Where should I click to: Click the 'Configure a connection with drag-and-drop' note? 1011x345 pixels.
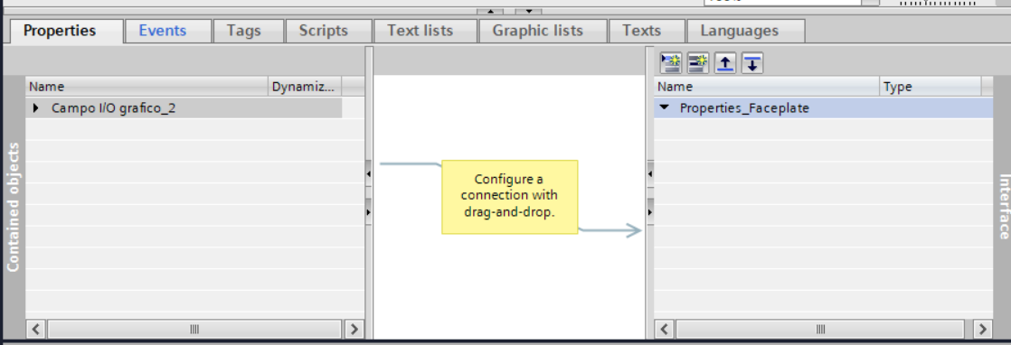(x=509, y=196)
